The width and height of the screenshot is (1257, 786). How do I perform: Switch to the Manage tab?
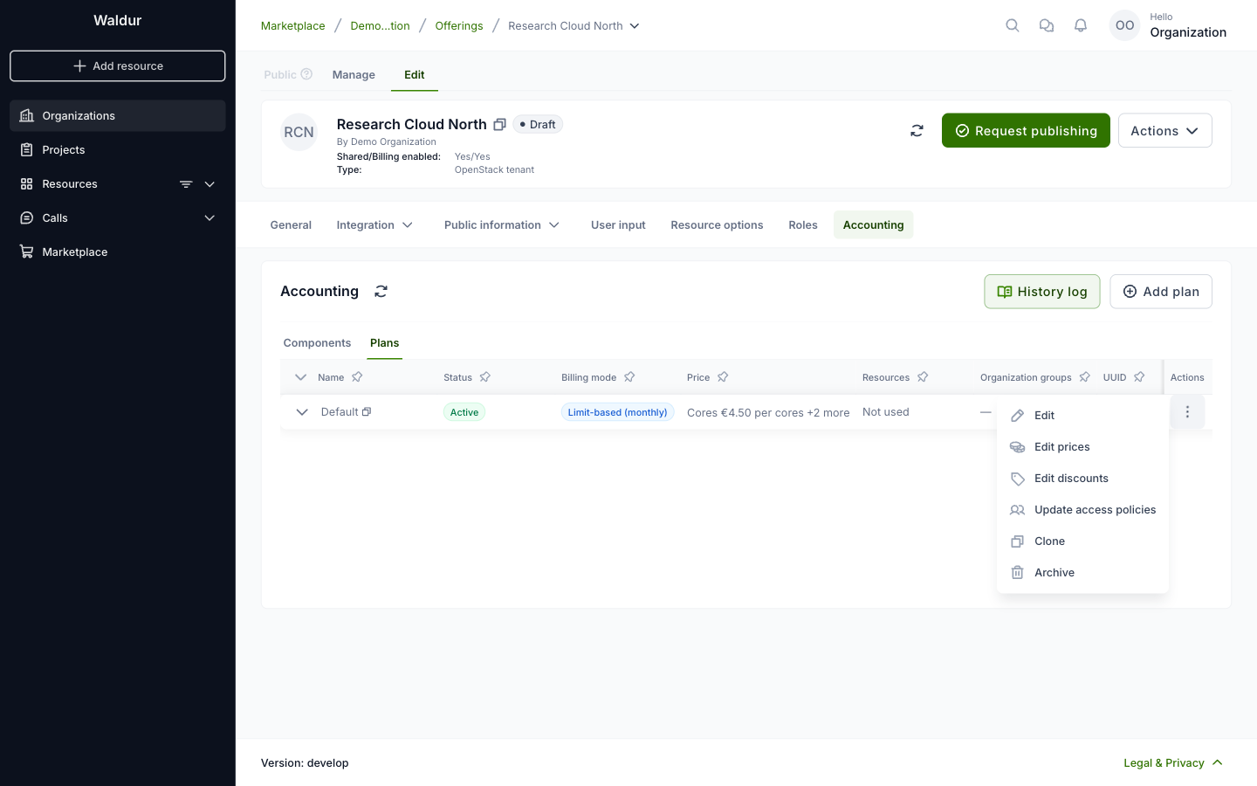(354, 74)
